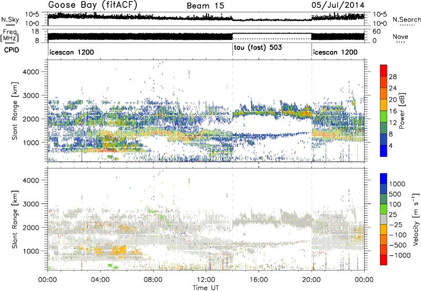Click the 4 dB colorbar label
421x291 pixels.
click(x=390, y=145)
